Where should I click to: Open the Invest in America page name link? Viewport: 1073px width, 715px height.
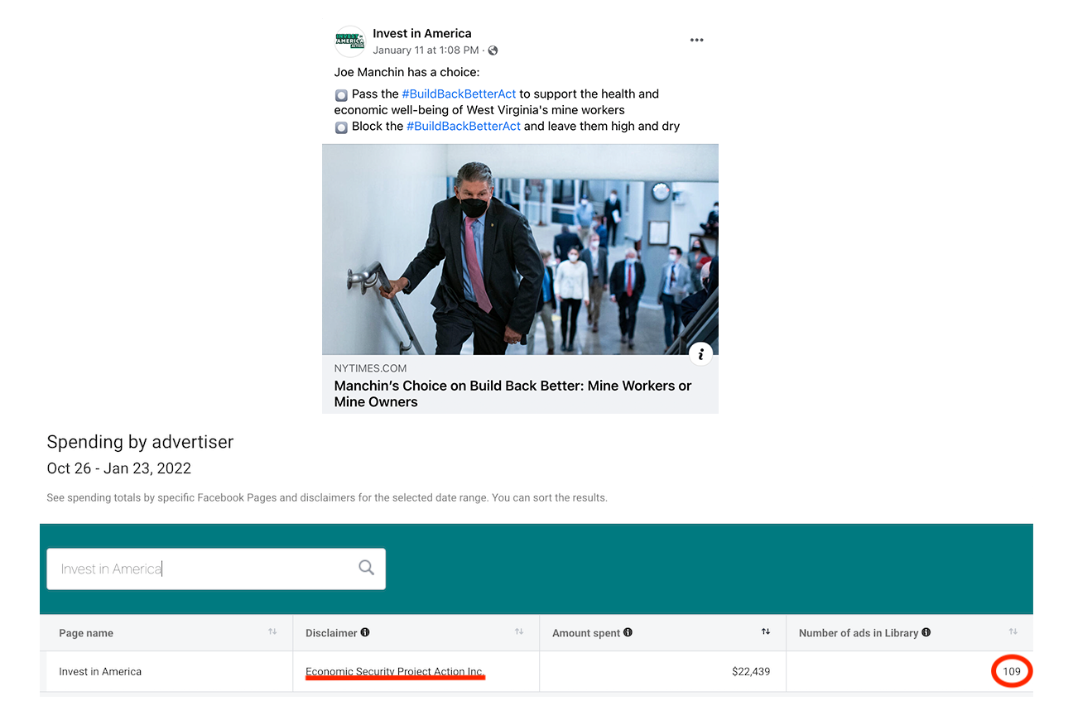click(x=422, y=33)
